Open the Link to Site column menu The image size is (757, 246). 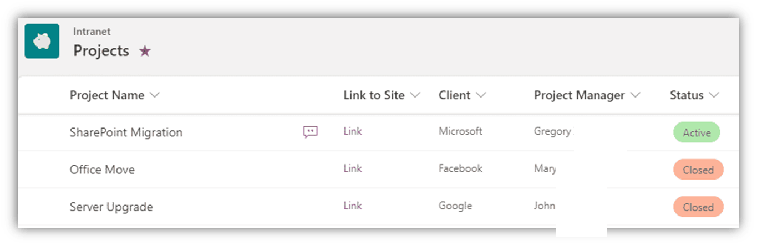click(x=415, y=95)
